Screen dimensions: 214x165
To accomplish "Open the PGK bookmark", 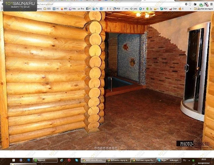I will click(x=164, y=9).
